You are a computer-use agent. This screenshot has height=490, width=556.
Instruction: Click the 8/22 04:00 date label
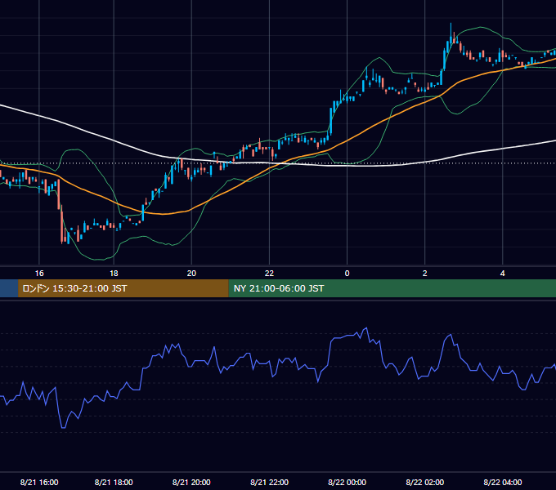[x=503, y=482]
